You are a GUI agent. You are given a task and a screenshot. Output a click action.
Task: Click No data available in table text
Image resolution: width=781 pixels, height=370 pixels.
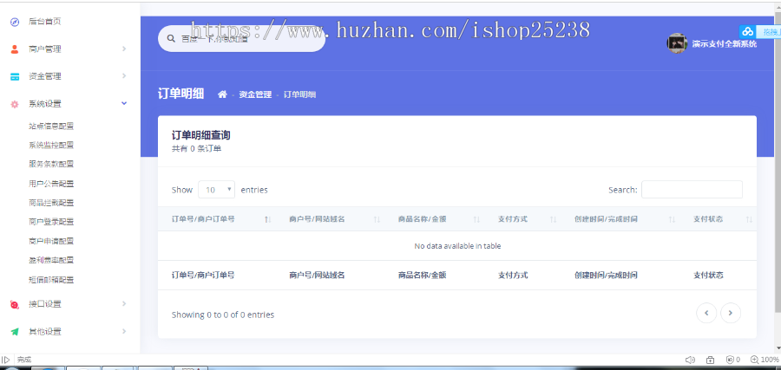pos(457,246)
